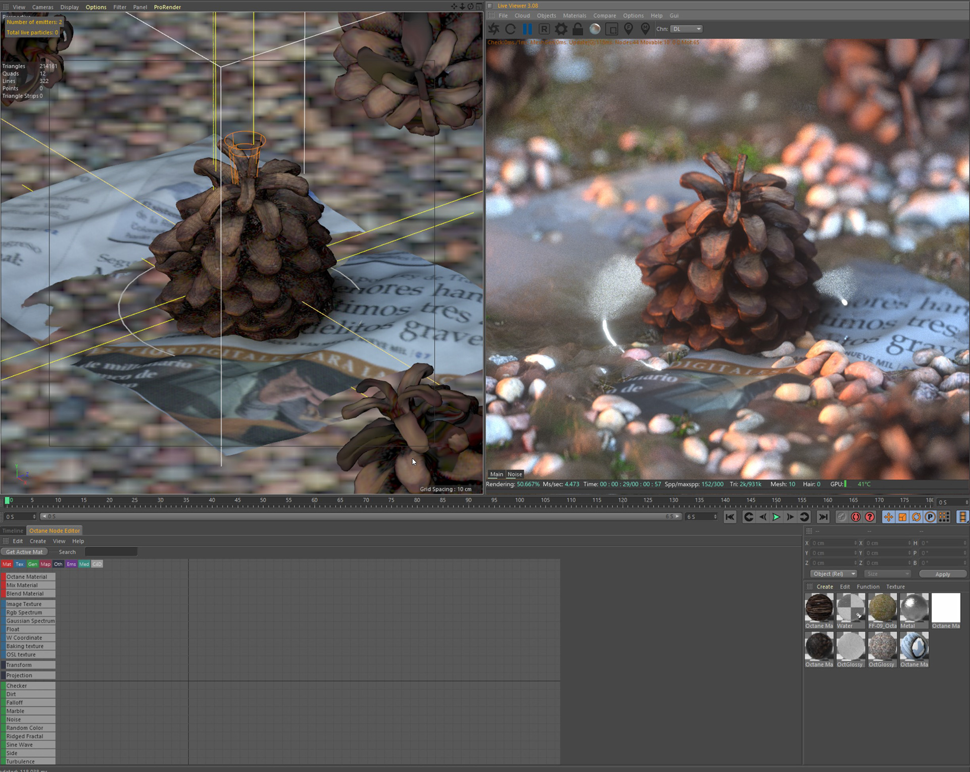
Task: Switch to the Timeline tab
Action: click(13, 530)
